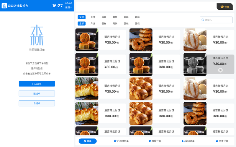Click the greyed-out sold-out mooncake thumbnail
236x147 pixels.
(195, 64)
